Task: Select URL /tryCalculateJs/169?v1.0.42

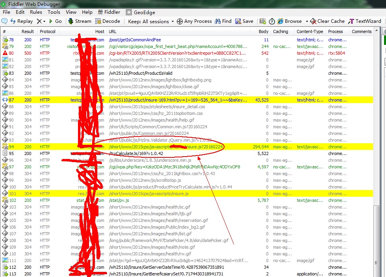Action: (136, 153)
